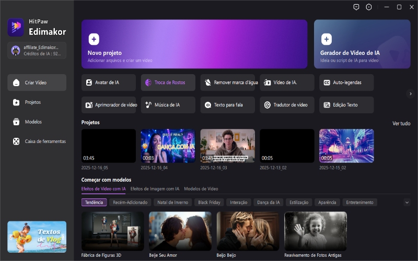Launch the Auto-legendas feature
This screenshot has width=418, height=261.
click(x=347, y=82)
